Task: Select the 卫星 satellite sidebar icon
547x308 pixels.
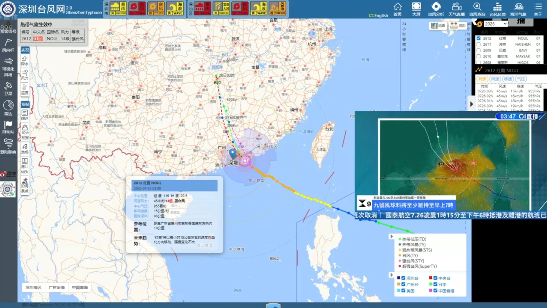Action: [x=8, y=89]
